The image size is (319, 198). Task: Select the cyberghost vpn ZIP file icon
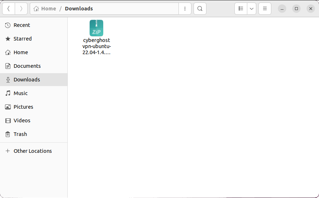(x=96, y=28)
